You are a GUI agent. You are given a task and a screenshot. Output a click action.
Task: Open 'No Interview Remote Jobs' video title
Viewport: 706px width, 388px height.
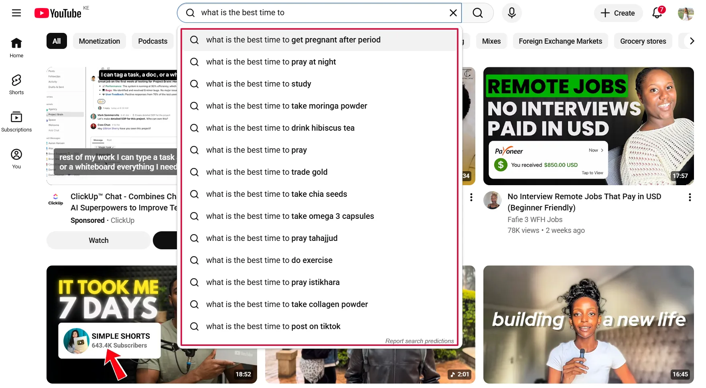(584, 202)
